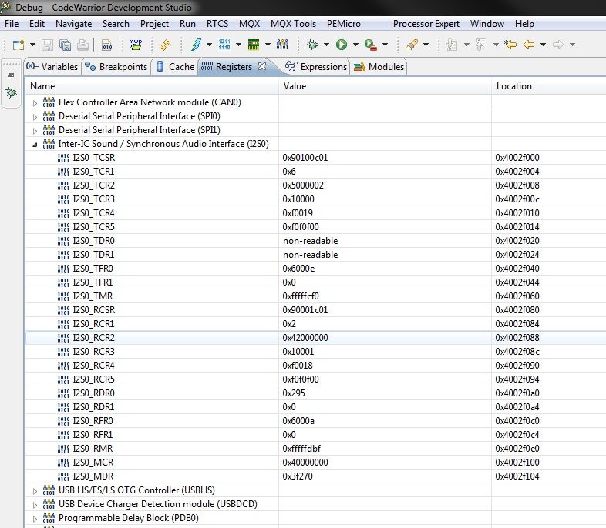606x528 pixels.
Task: Expand the Programmable Delay Block (PDB0) group
Action: pos(35,519)
